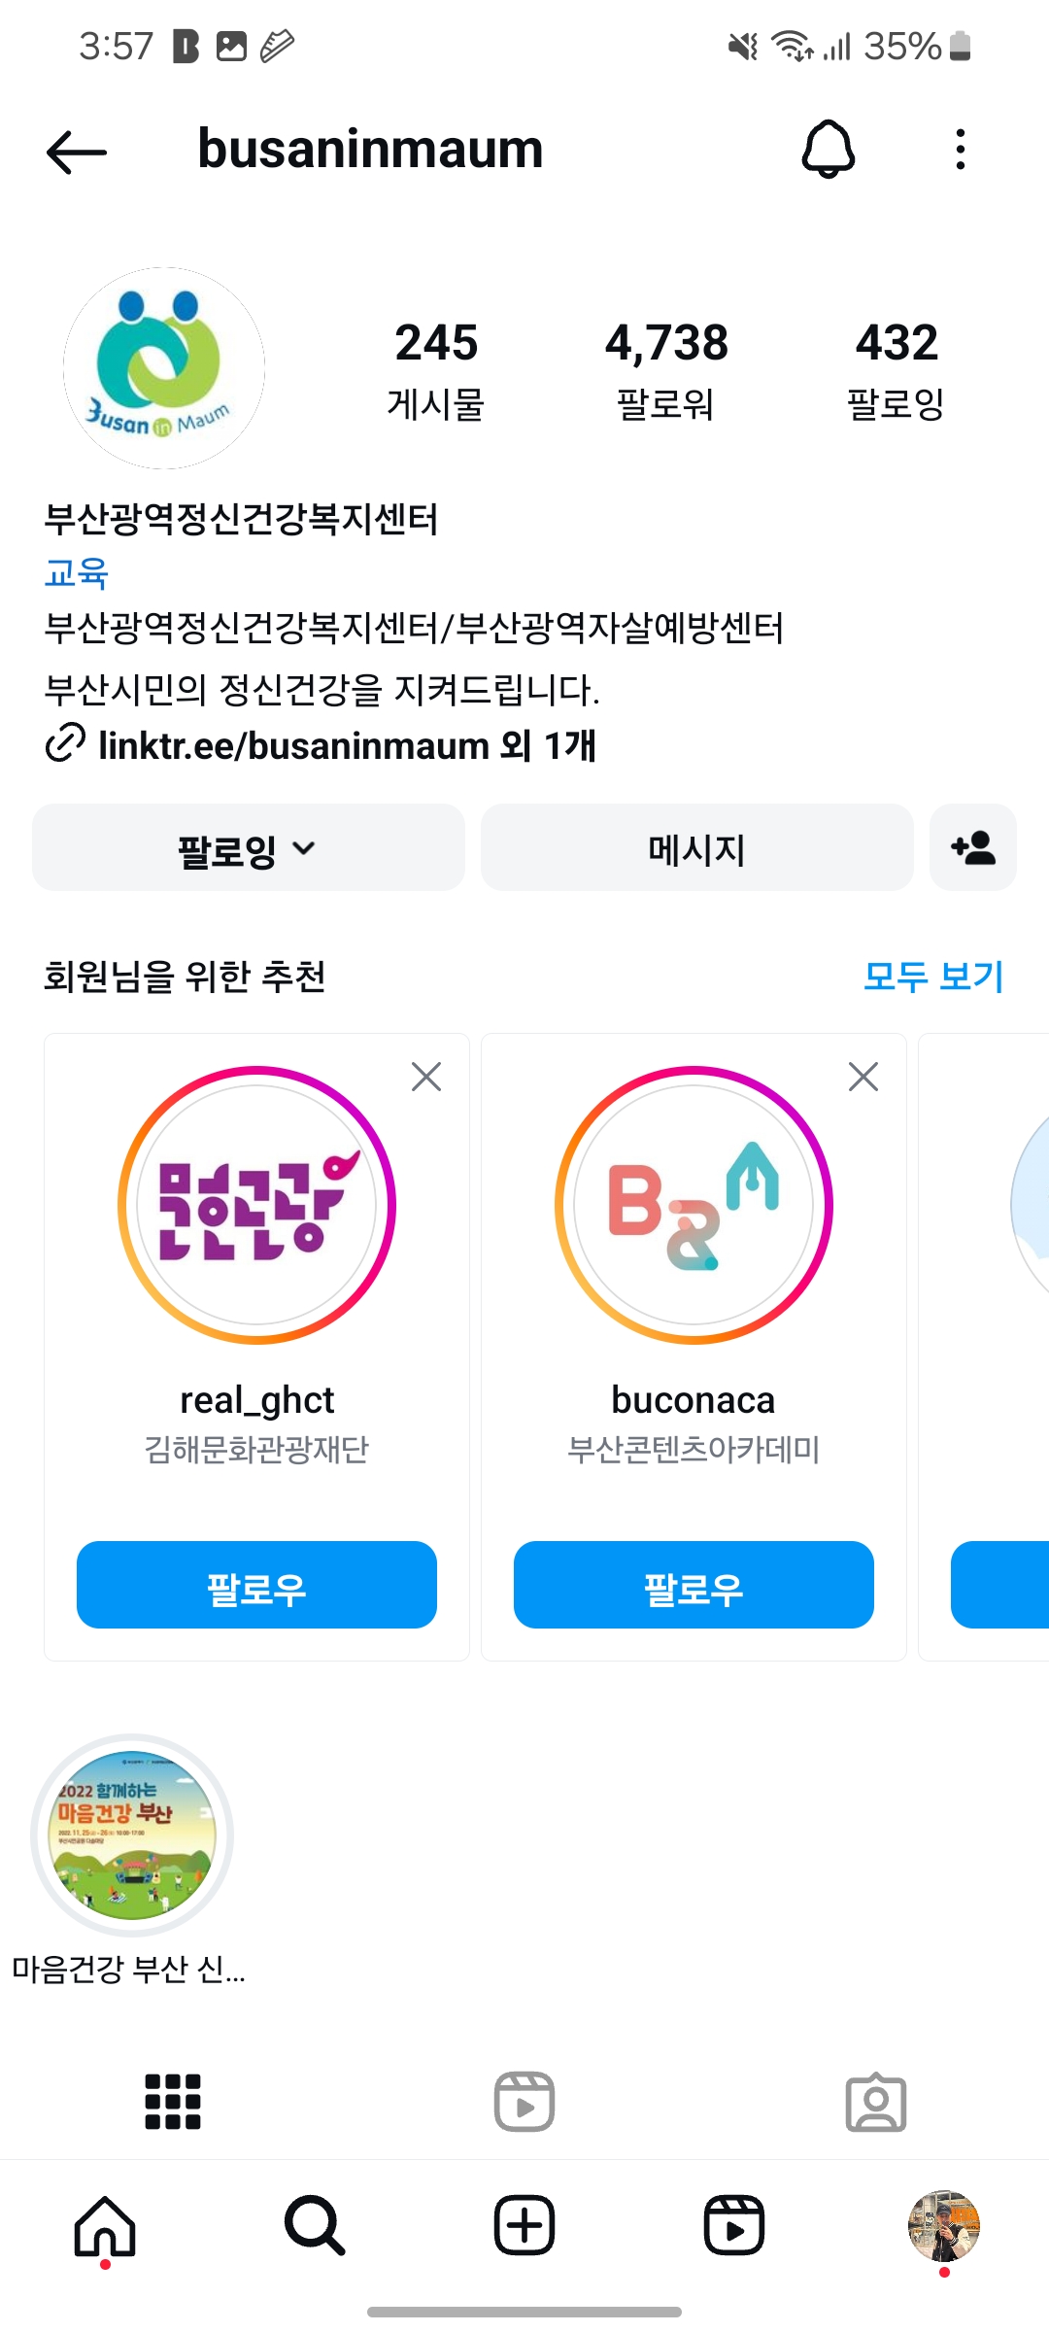Tap the back arrow icon
Screen dimensions: 1049x2332
76,152
